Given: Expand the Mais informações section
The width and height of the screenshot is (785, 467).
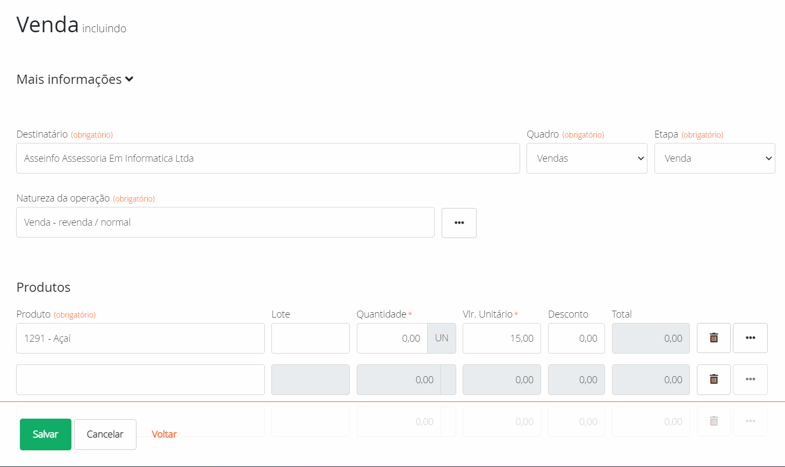Looking at the screenshot, I should (74, 78).
